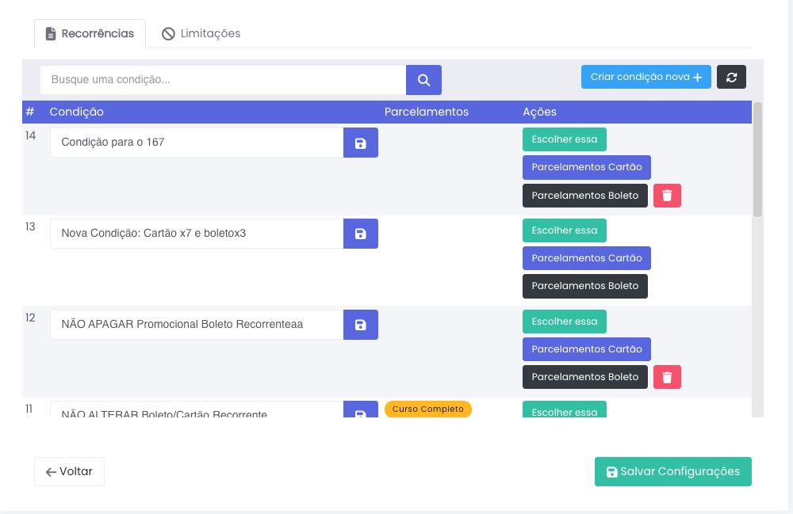793x514 pixels.
Task: Click the Curso Completo badge
Action: [427, 409]
